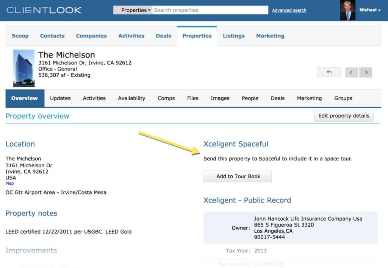
Task: Click The Michelson building thumbnail
Action: point(24,68)
